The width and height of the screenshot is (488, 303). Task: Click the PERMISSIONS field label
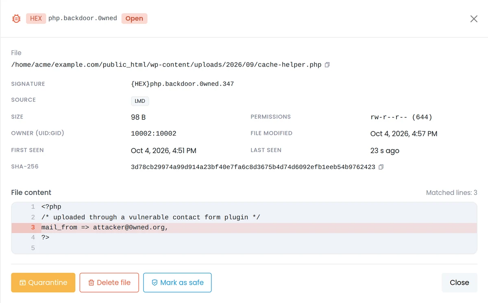click(271, 117)
